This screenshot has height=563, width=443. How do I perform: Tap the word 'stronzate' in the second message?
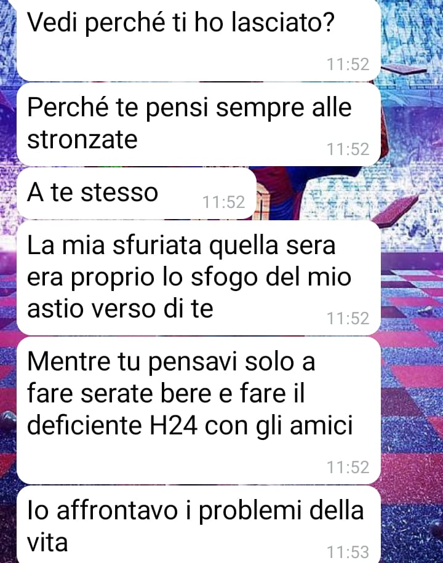tap(82, 139)
